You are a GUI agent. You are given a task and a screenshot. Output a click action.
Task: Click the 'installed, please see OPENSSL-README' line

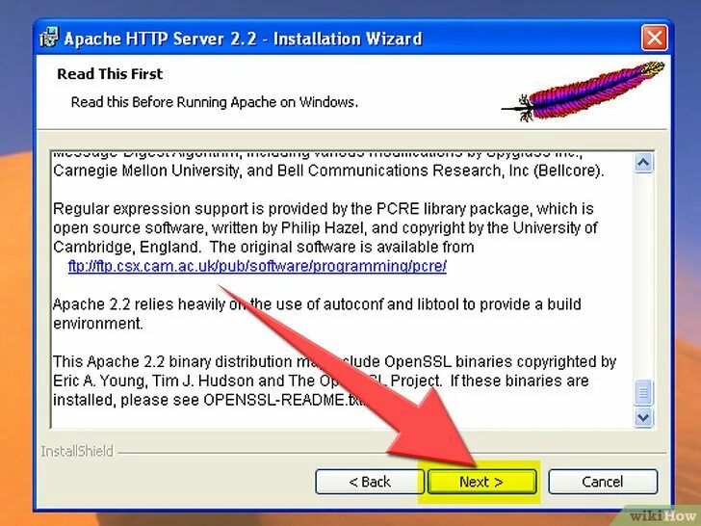coord(209,400)
